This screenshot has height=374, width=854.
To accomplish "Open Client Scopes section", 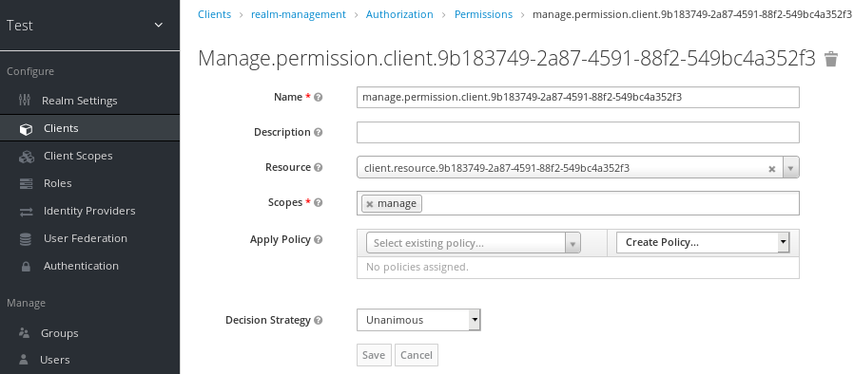I will coord(78,156).
